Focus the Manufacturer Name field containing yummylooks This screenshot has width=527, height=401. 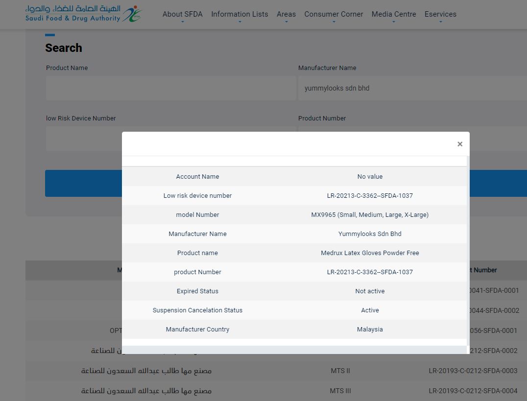tap(412, 88)
